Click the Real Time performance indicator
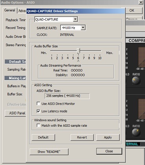 pos(77,70)
